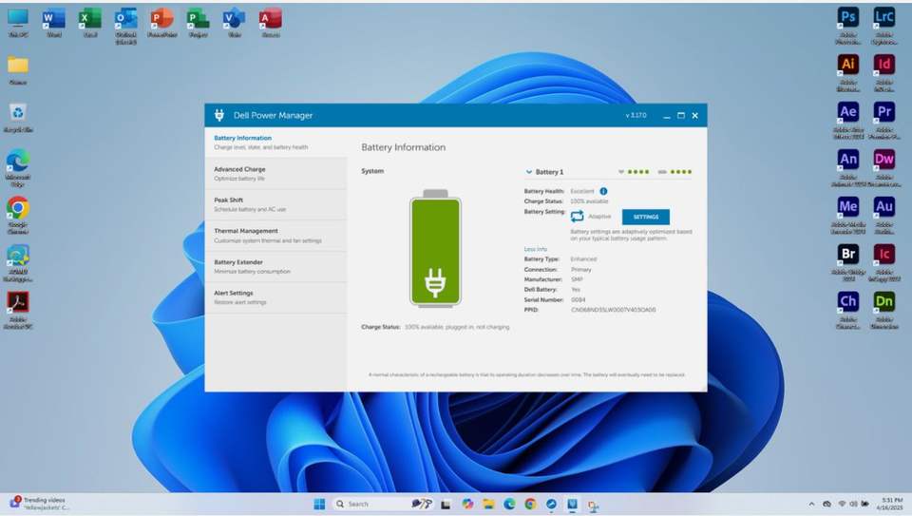
Task: Collapse the Battery 1 section chevron
Action: tap(529, 172)
